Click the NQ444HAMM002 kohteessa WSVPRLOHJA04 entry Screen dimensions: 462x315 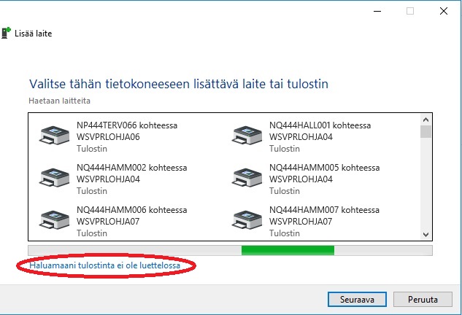131,174
